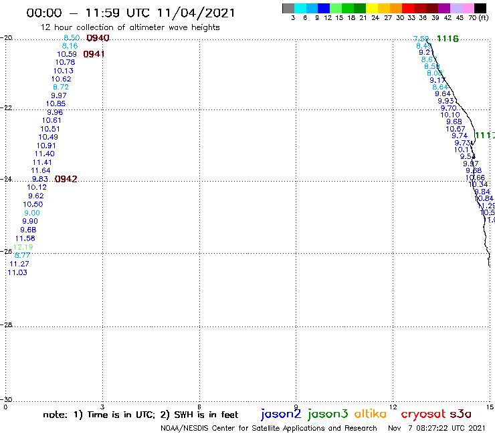The height and width of the screenshot is (434, 495).
Task: Click the gray swatch in the color legend
Action: 288,9
